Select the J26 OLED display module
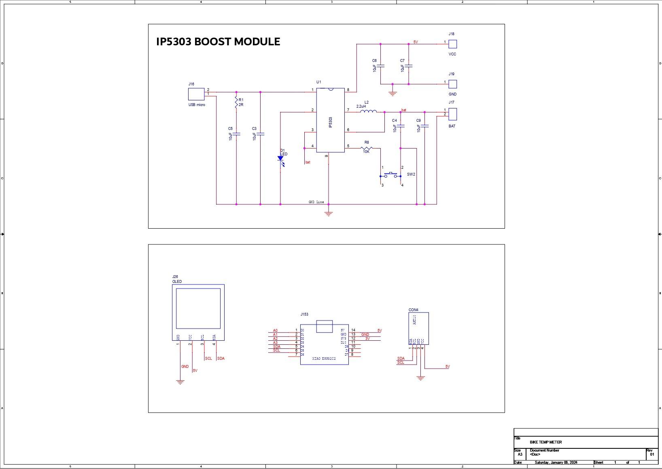 [198, 312]
